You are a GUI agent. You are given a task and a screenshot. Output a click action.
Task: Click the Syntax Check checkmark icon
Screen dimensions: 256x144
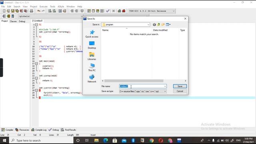pyautogui.click(x=108, y=11)
